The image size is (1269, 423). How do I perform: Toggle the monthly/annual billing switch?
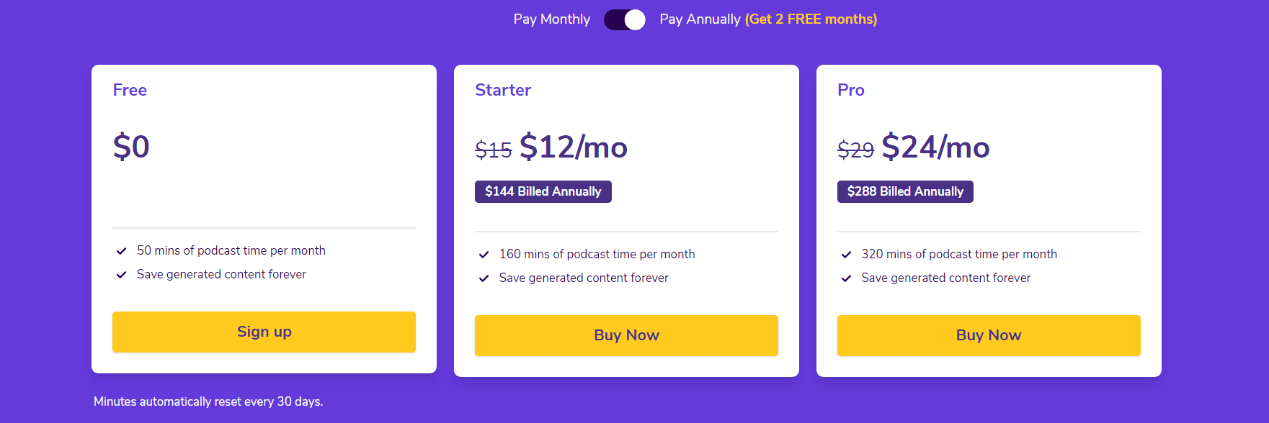625,19
